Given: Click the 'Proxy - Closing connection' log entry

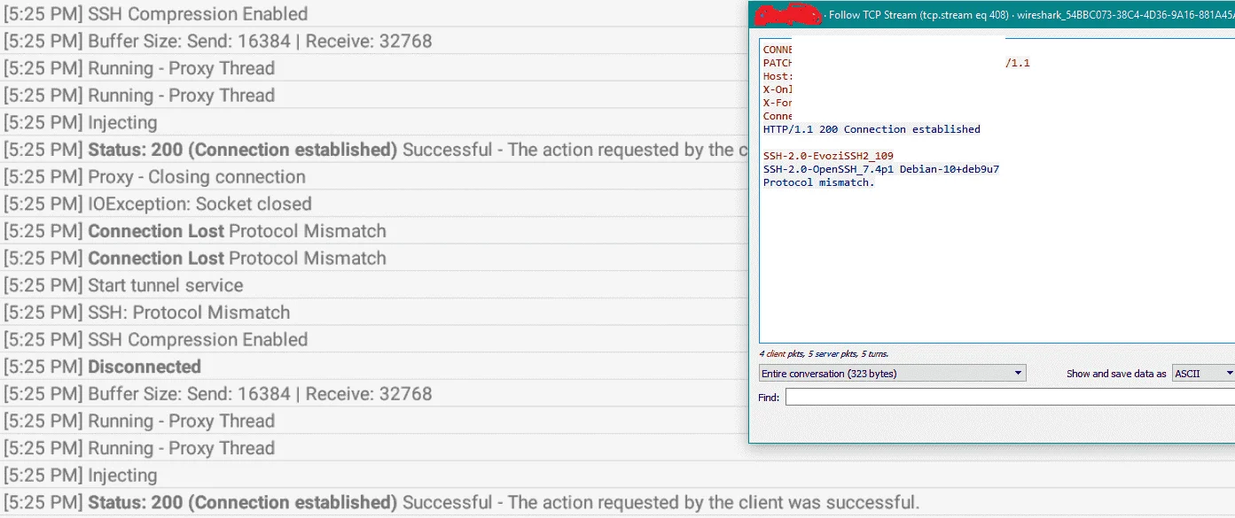Looking at the screenshot, I should point(154,177).
